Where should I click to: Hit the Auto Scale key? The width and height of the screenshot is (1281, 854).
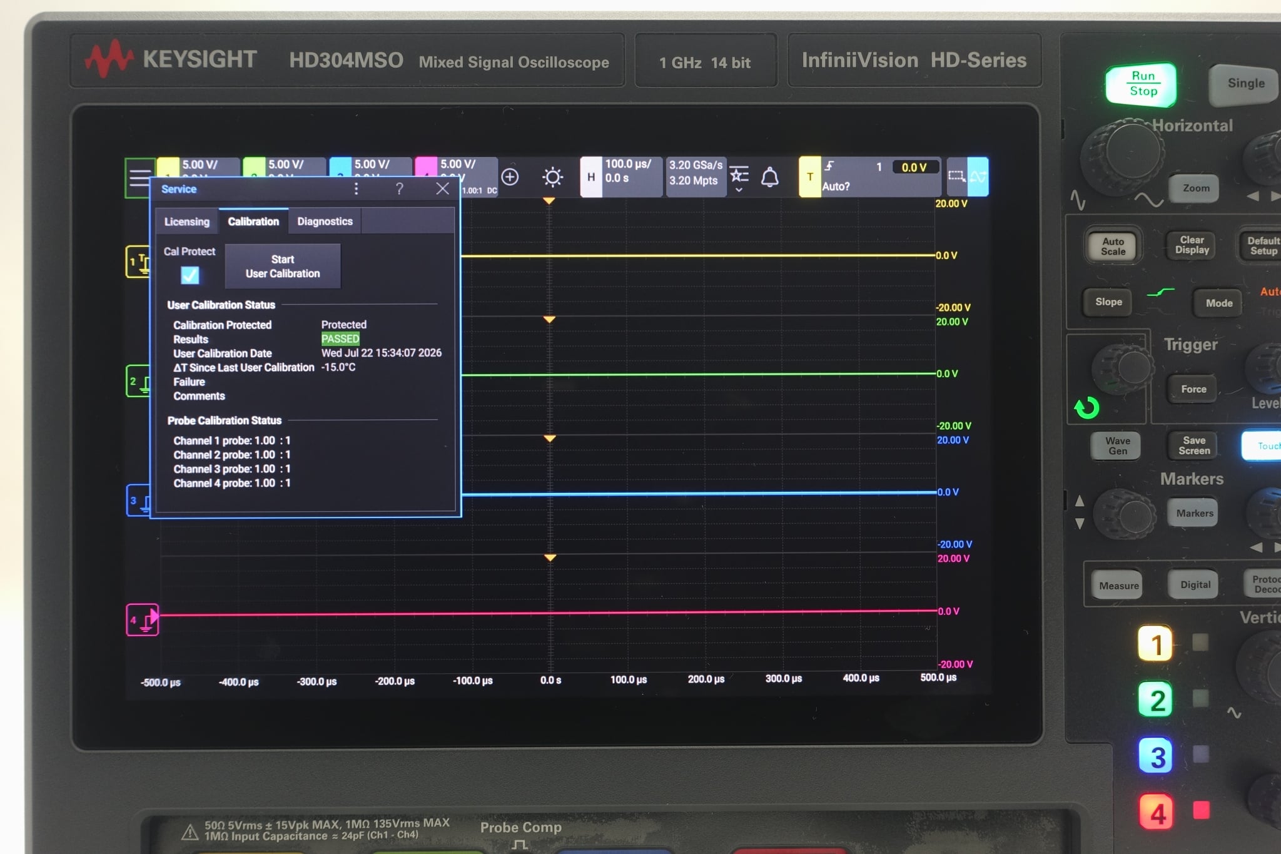[x=1113, y=246]
